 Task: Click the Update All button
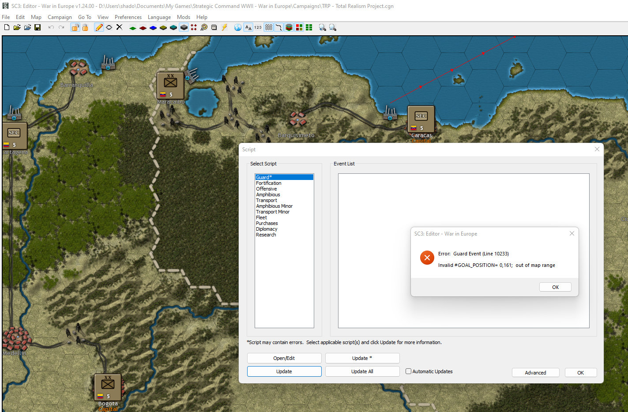click(362, 371)
